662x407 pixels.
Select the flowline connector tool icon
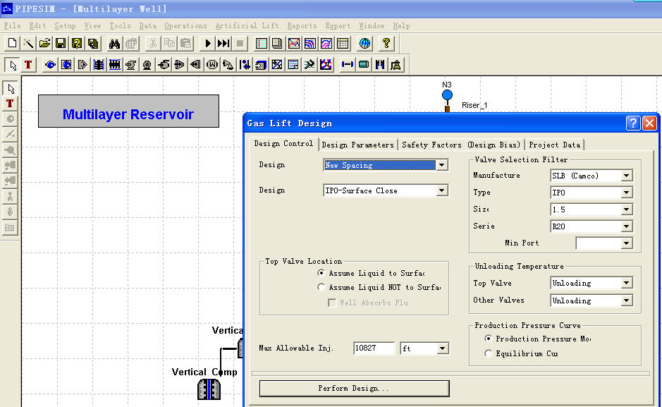pos(348,65)
